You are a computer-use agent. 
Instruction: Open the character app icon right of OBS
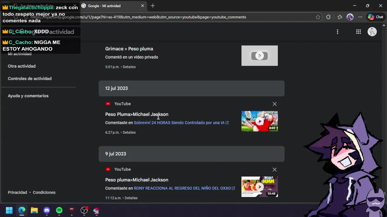pyautogui.click(x=96, y=210)
